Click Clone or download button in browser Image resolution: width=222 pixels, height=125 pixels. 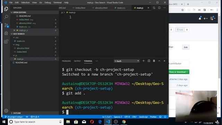point(179,72)
